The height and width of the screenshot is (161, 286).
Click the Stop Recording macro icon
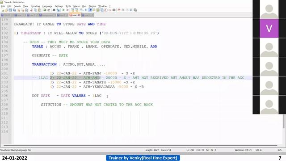click(x=123, y=10)
